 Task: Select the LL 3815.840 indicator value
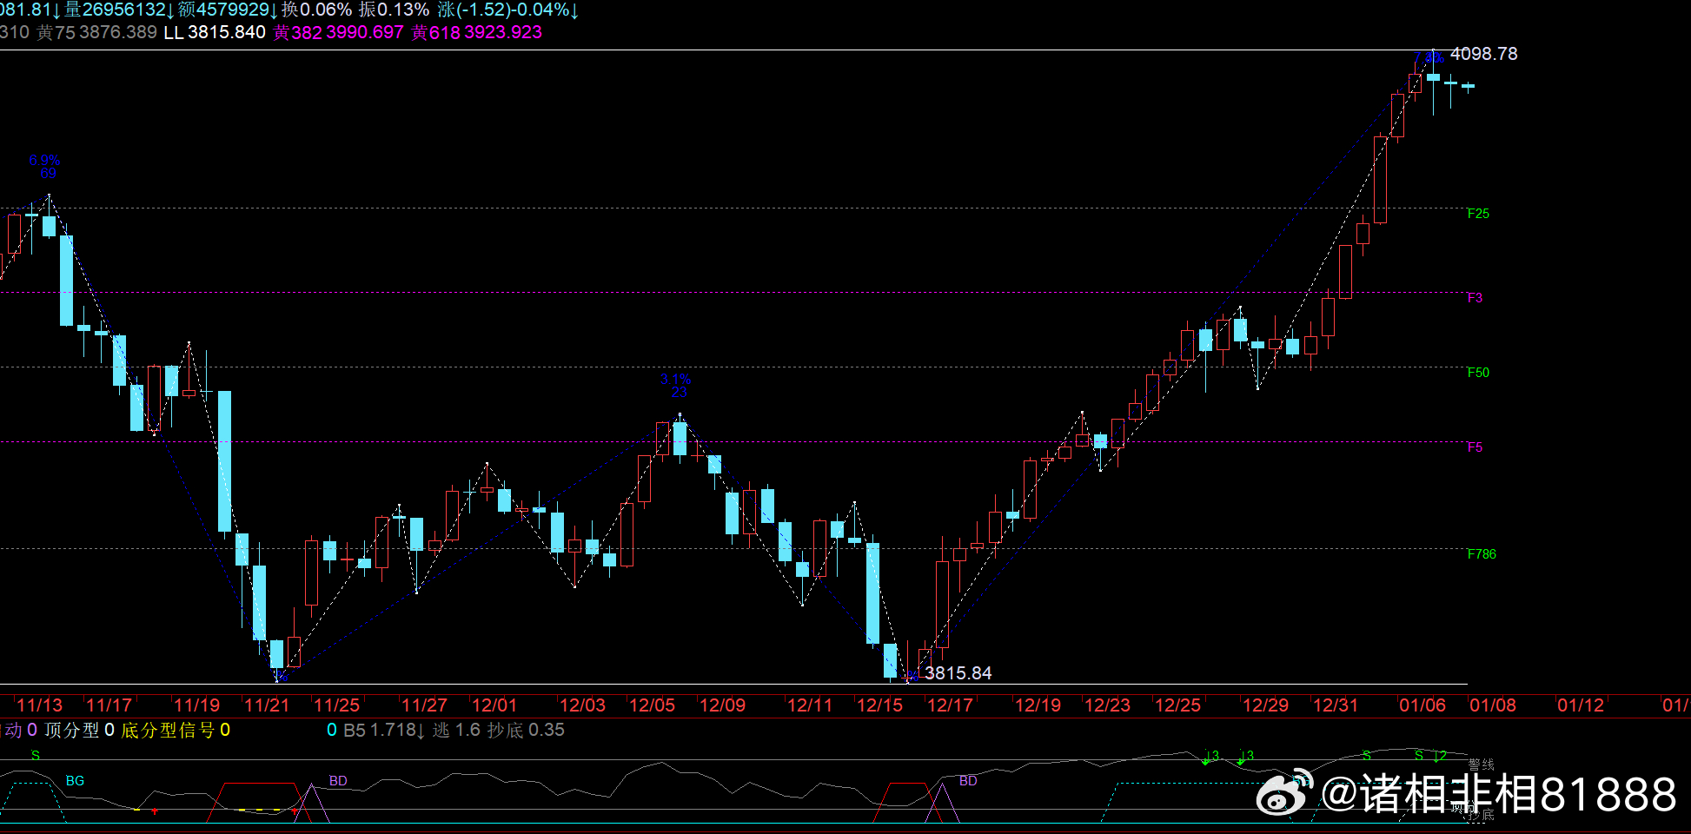pyautogui.click(x=215, y=32)
